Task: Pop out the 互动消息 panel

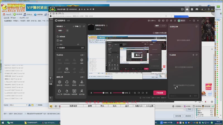Action: point(197,55)
